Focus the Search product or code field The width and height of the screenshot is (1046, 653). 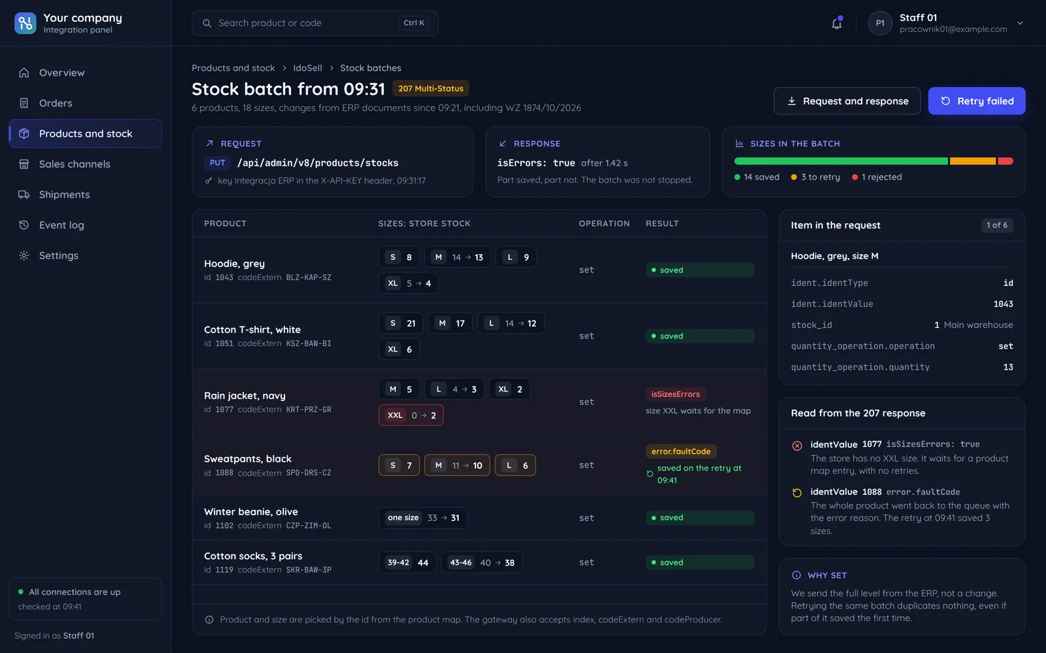pos(315,23)
